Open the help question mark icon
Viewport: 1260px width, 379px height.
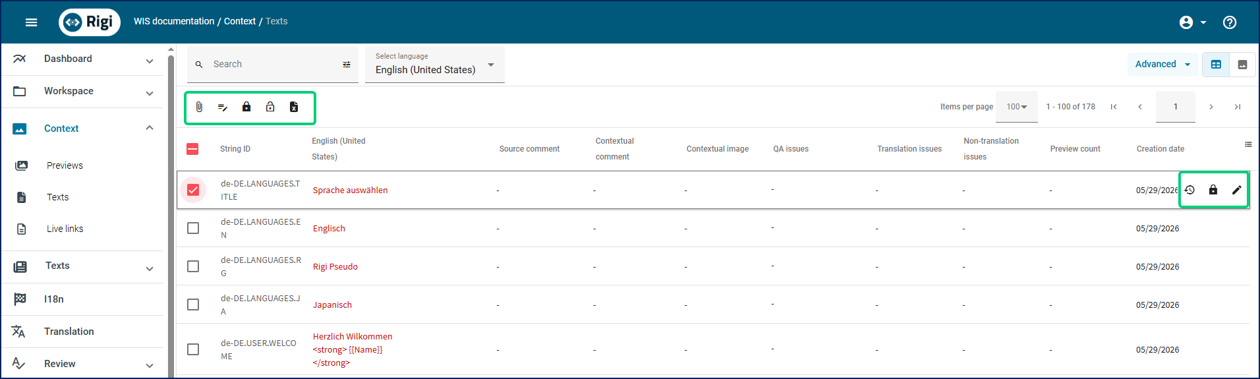(x=1230, y=22)
